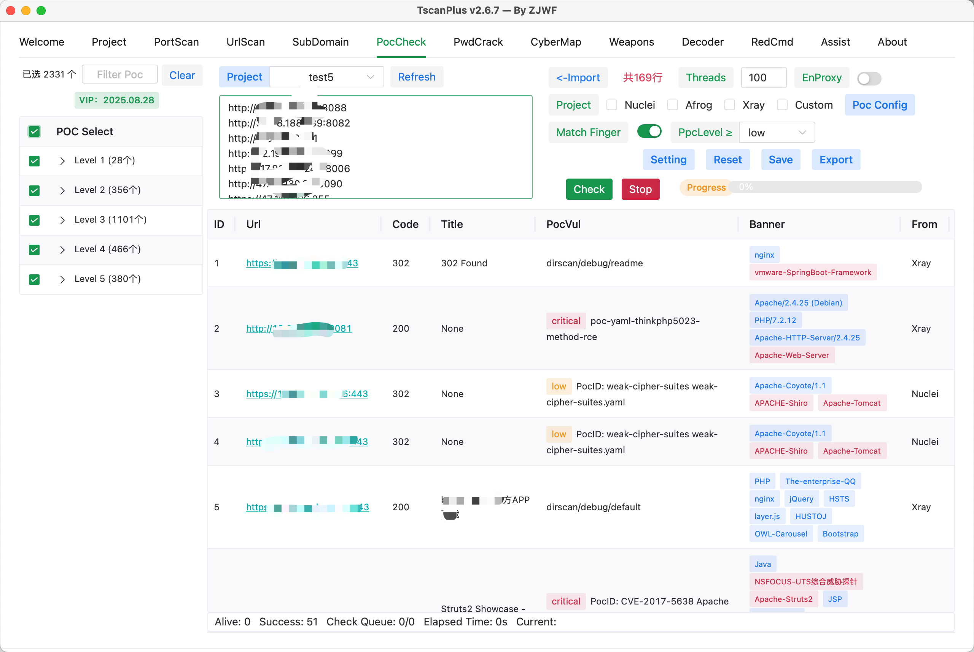Click the red Stop button
Screen dimensions: 974x652
click(640, 190)
